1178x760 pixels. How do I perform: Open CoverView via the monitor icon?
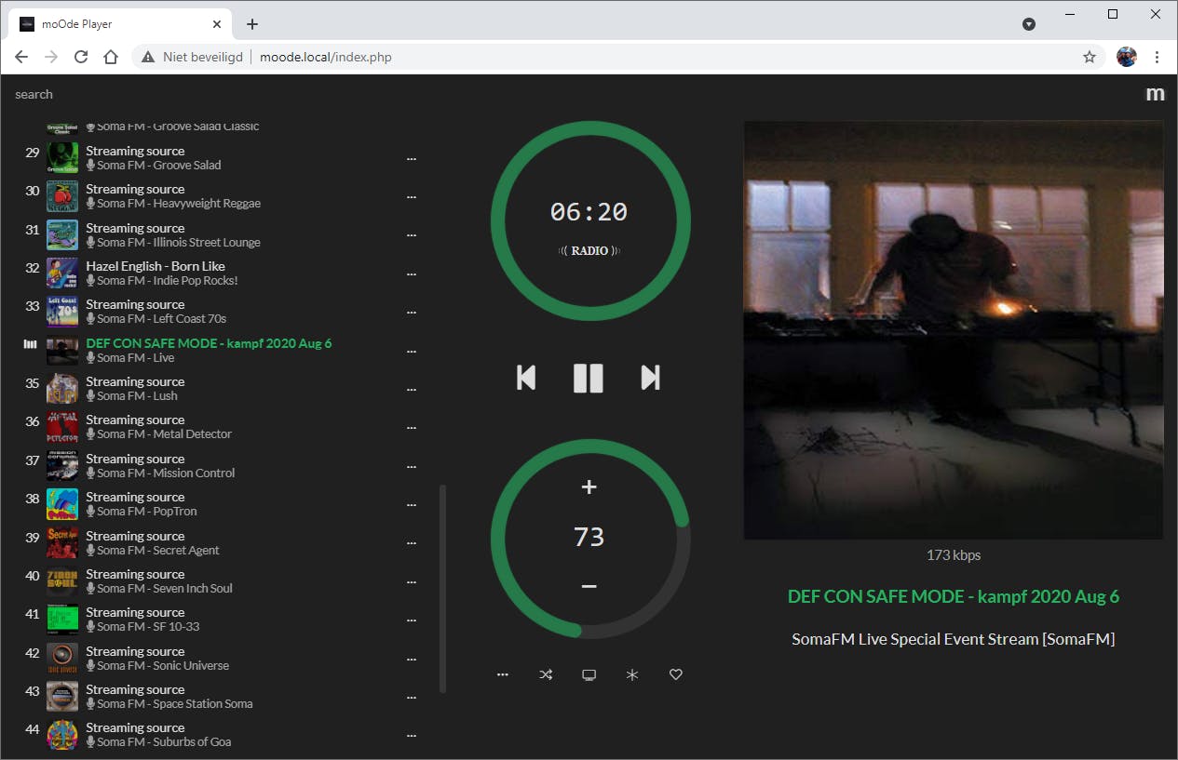point(589,674)
